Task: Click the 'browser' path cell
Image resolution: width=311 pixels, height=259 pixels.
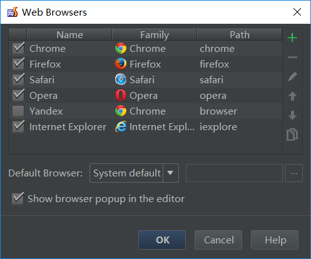Action: [x=240, y=111]
